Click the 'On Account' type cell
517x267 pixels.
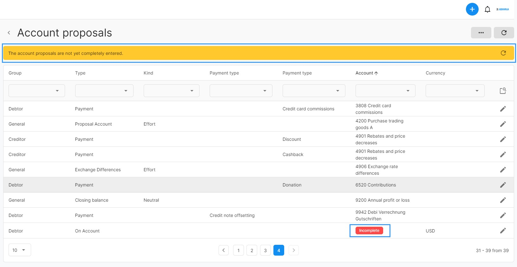point(87,231)
